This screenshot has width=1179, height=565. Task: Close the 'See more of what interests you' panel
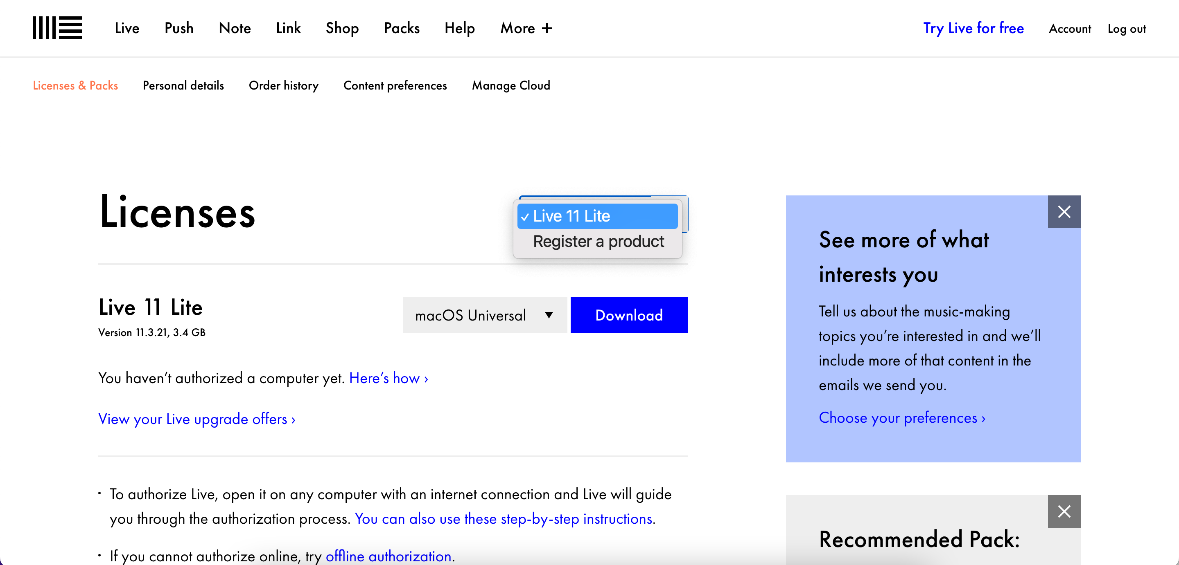(1064, 212)
